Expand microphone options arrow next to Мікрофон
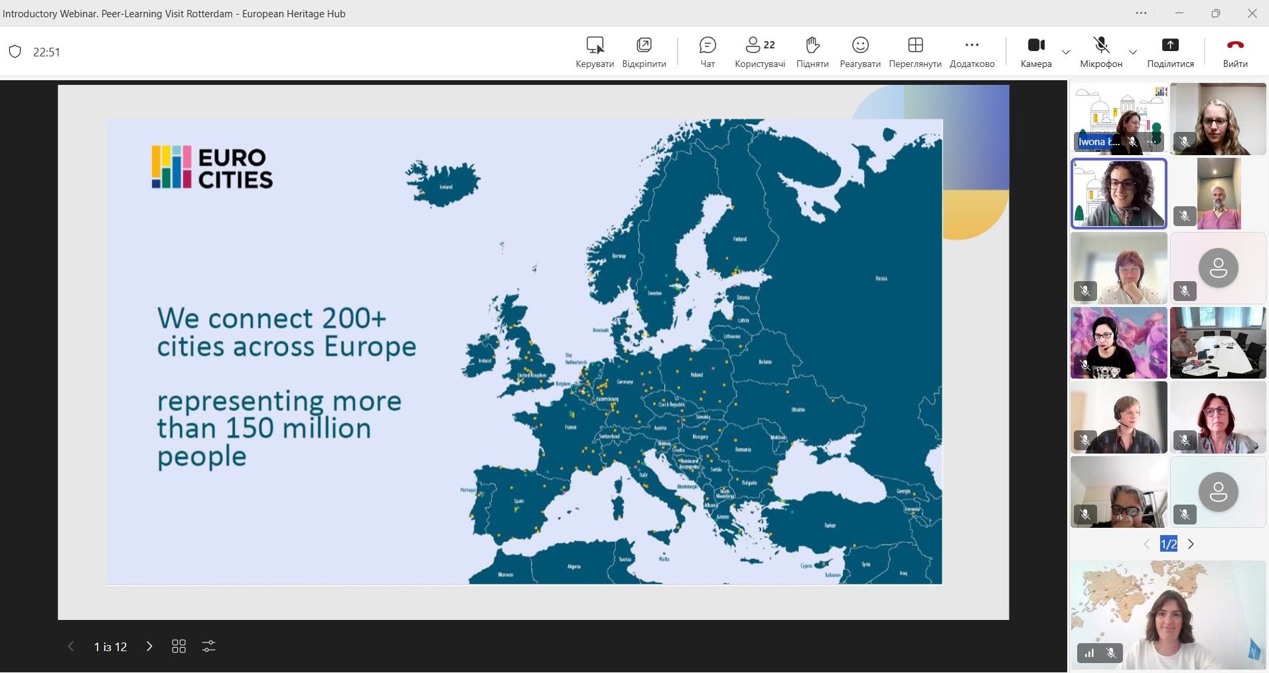Viewport: 1269px width, 673px height. click(1133, 52)
